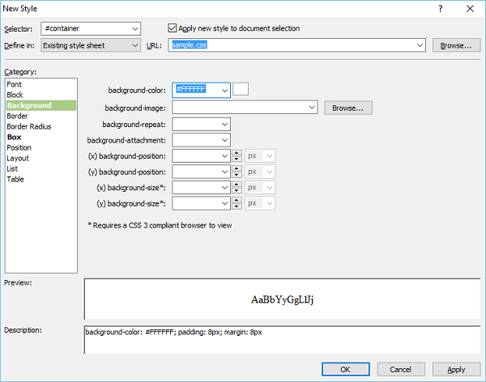The image size is (486, 382).
Task: Open the background-image dropdown
Action: coord(312,107)
